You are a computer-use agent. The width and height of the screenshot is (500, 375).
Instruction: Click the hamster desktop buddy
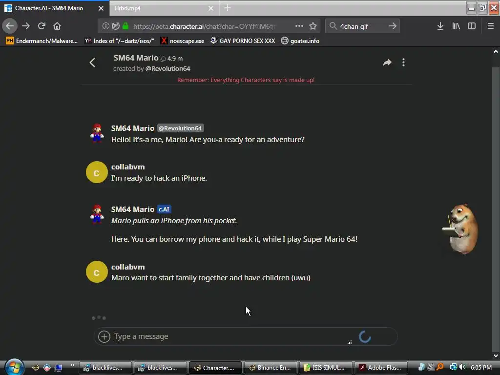[461, 229]
